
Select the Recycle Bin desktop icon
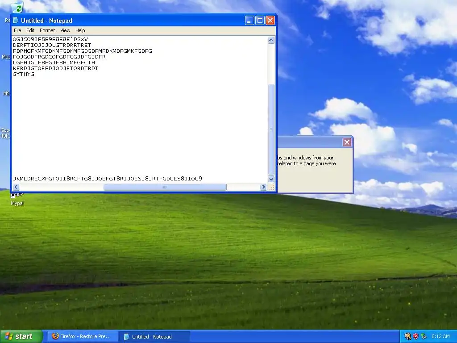click(x=17, y=7)
